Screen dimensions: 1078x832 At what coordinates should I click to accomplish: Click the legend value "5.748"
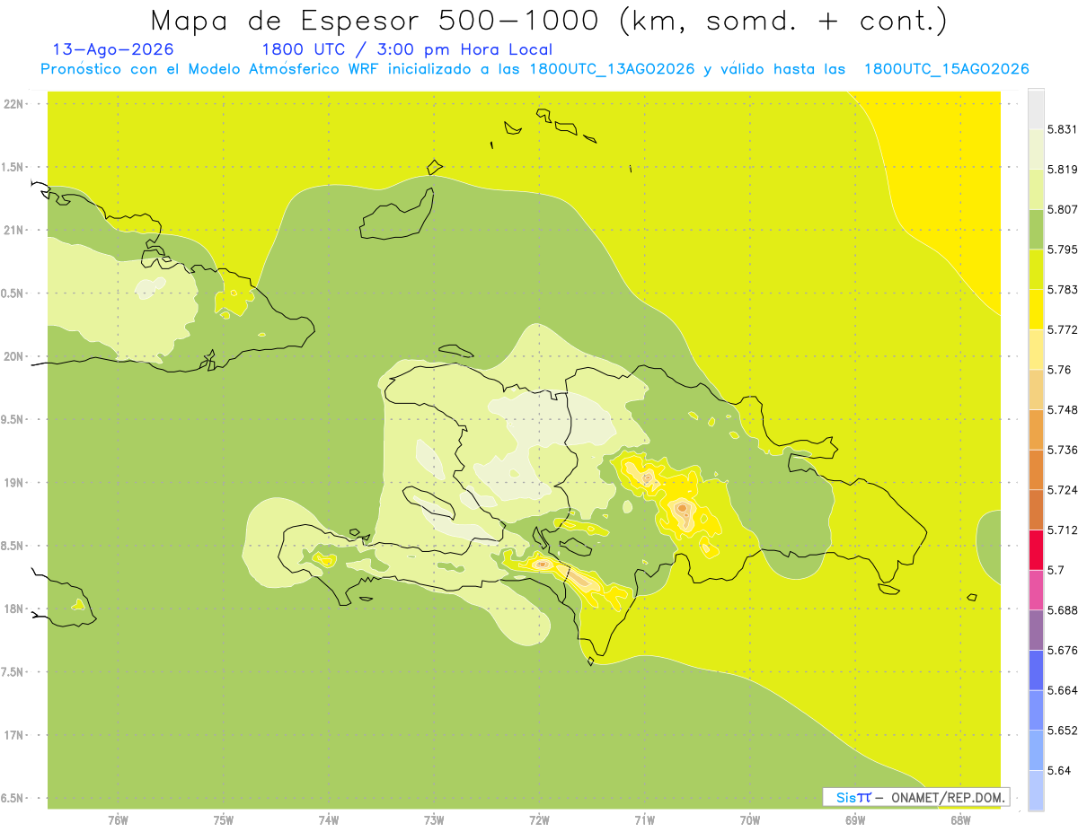point(1062,410)
